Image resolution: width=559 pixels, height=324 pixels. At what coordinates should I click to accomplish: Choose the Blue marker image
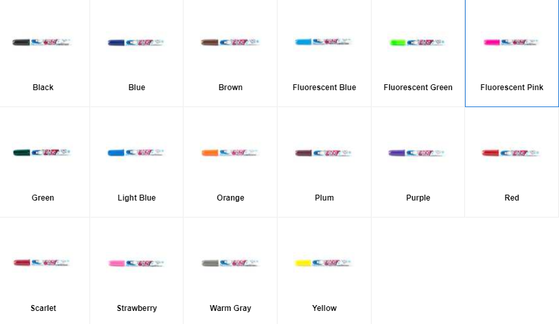point(136,42)
